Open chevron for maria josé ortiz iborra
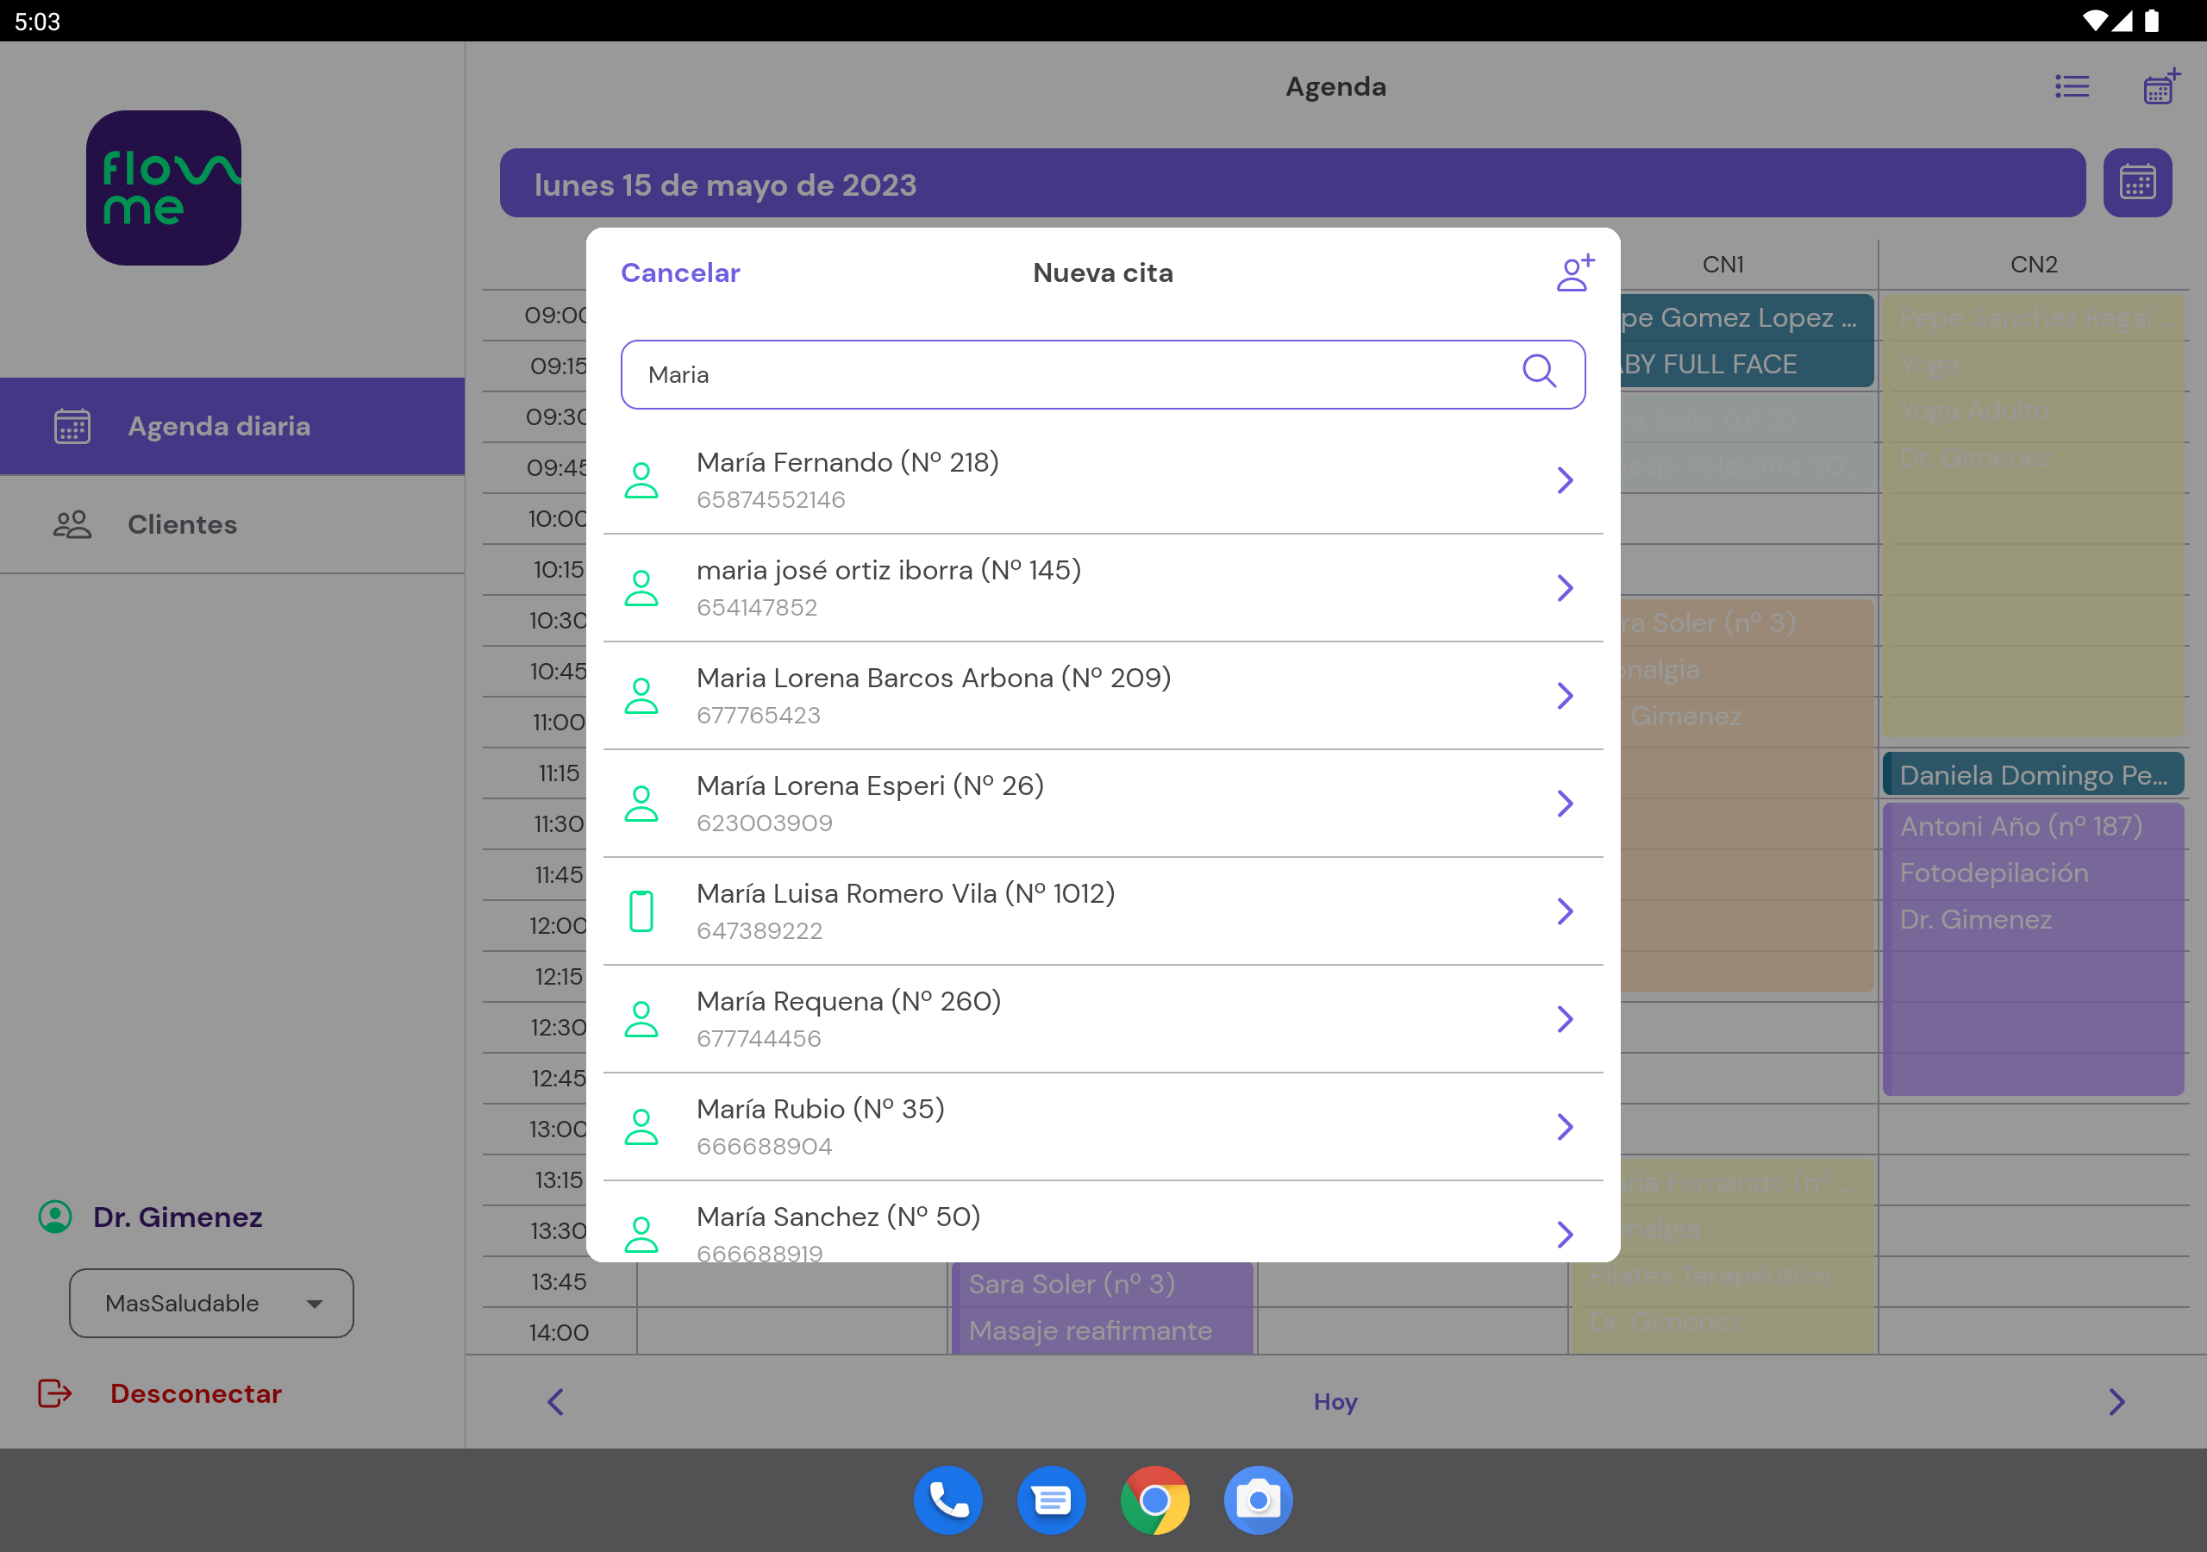 tap(1565, 587)
